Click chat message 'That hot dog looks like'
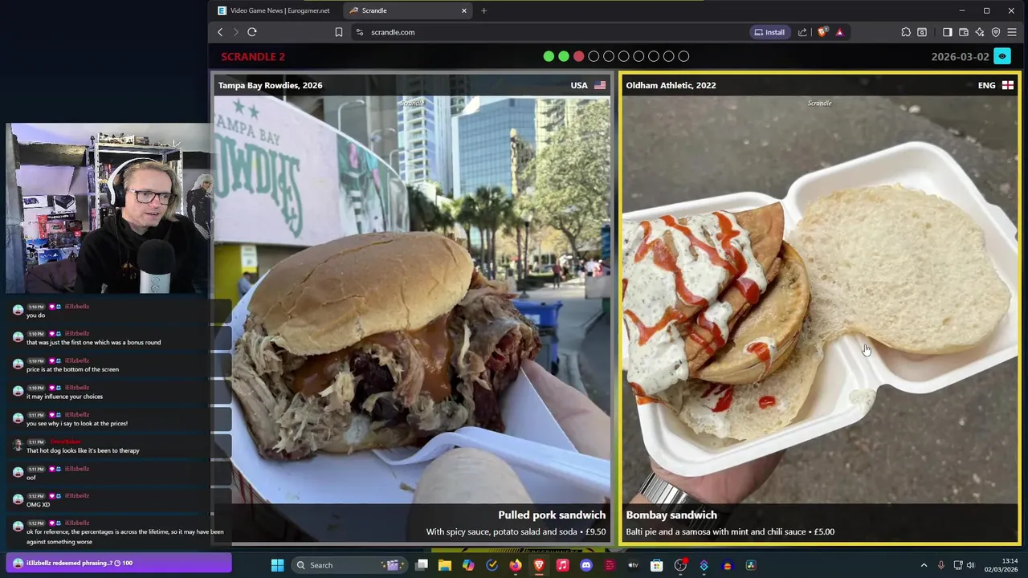This screenshot has height=578, width=1028. tap(83, 450)
